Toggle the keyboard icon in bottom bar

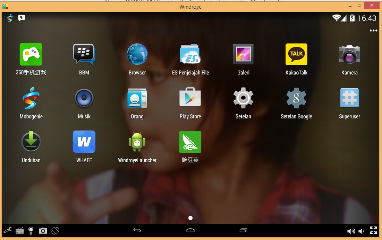coord(20,231)
